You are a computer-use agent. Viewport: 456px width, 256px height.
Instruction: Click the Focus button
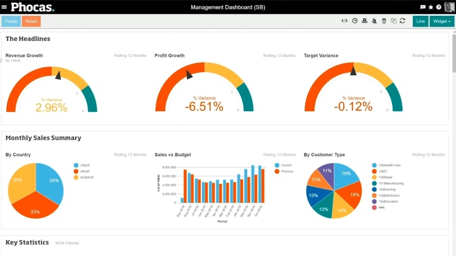[11, 21]
